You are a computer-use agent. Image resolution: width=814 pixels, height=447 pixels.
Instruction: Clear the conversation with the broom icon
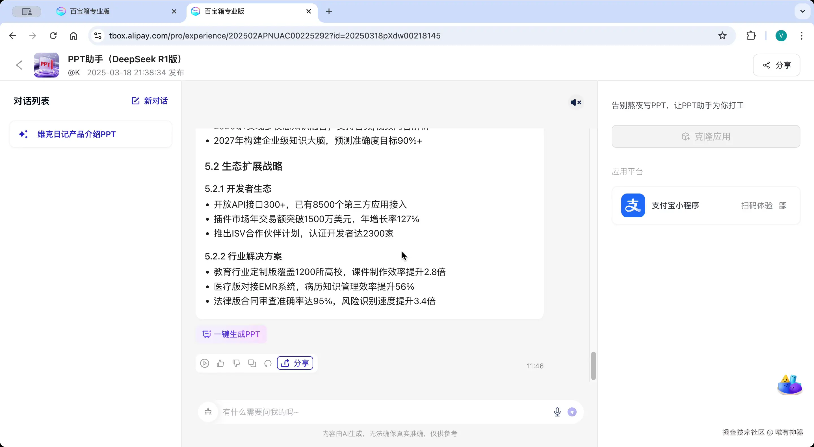[208, 412]
